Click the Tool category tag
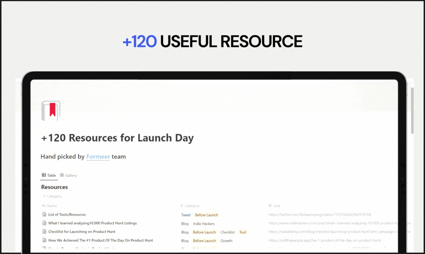Viewport: 425px width, 254px height. tap(243, 232)
